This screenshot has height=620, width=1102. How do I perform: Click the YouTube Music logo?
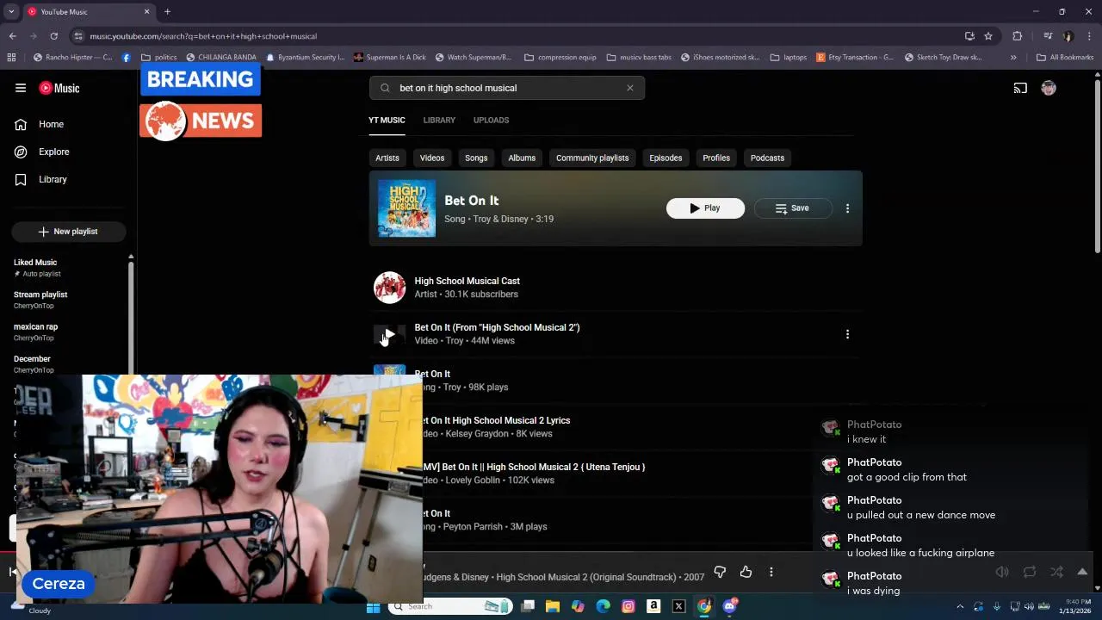[59, 88]
